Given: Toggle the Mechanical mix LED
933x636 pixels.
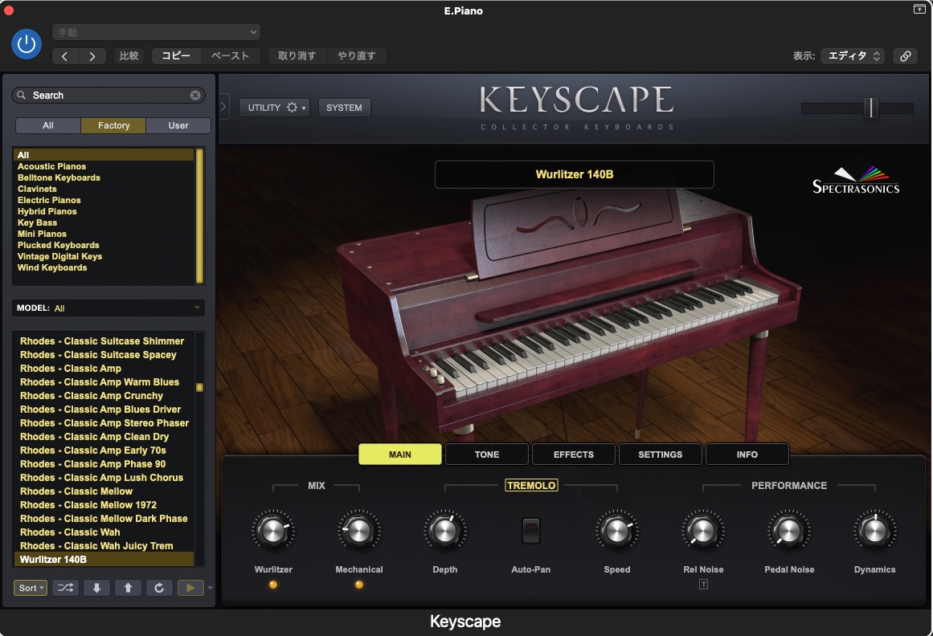Looking at the screenshot, I should [358, 585].
